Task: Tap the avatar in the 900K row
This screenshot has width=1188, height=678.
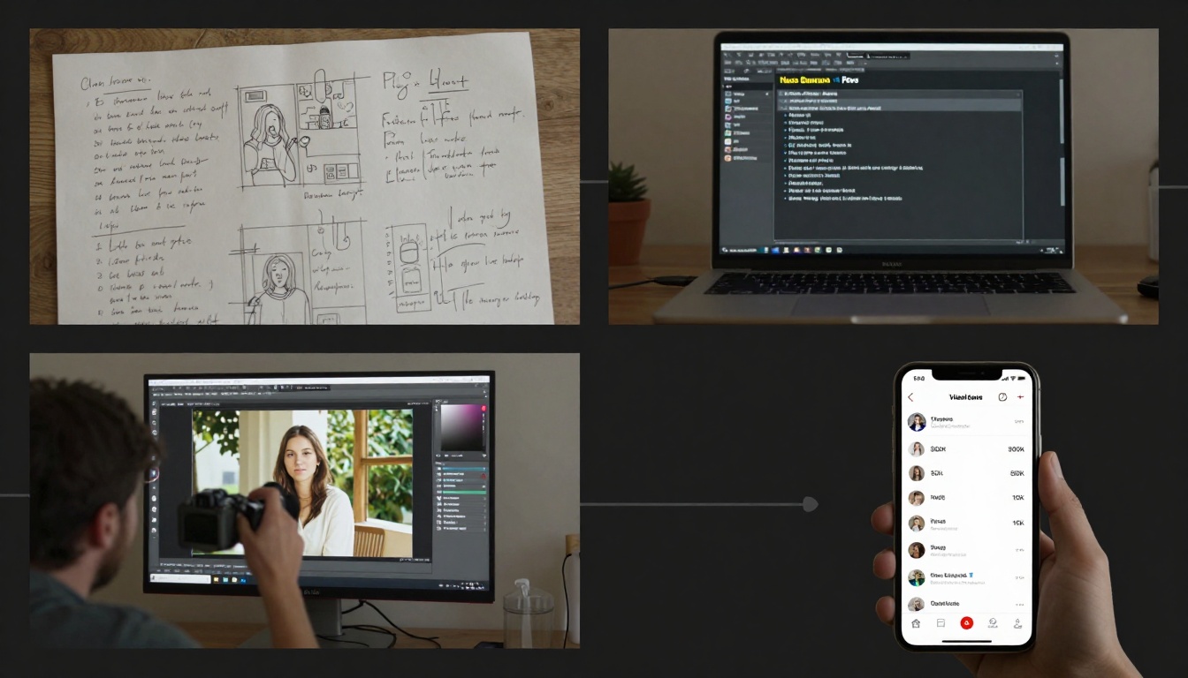Action: (x=917, y=449)
